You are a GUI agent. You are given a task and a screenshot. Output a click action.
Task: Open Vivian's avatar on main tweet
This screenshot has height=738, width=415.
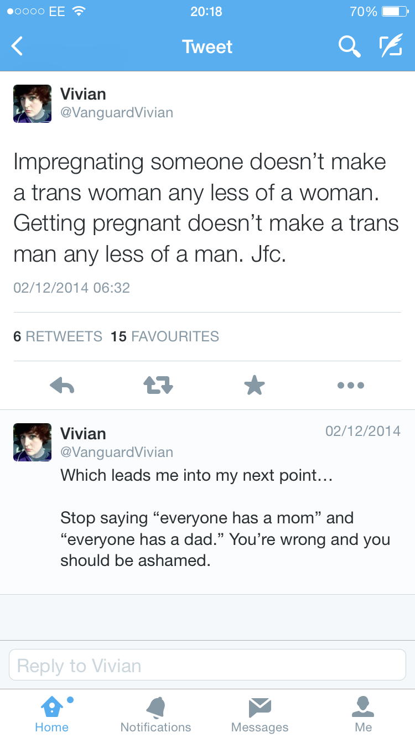(x=32, y=103)
